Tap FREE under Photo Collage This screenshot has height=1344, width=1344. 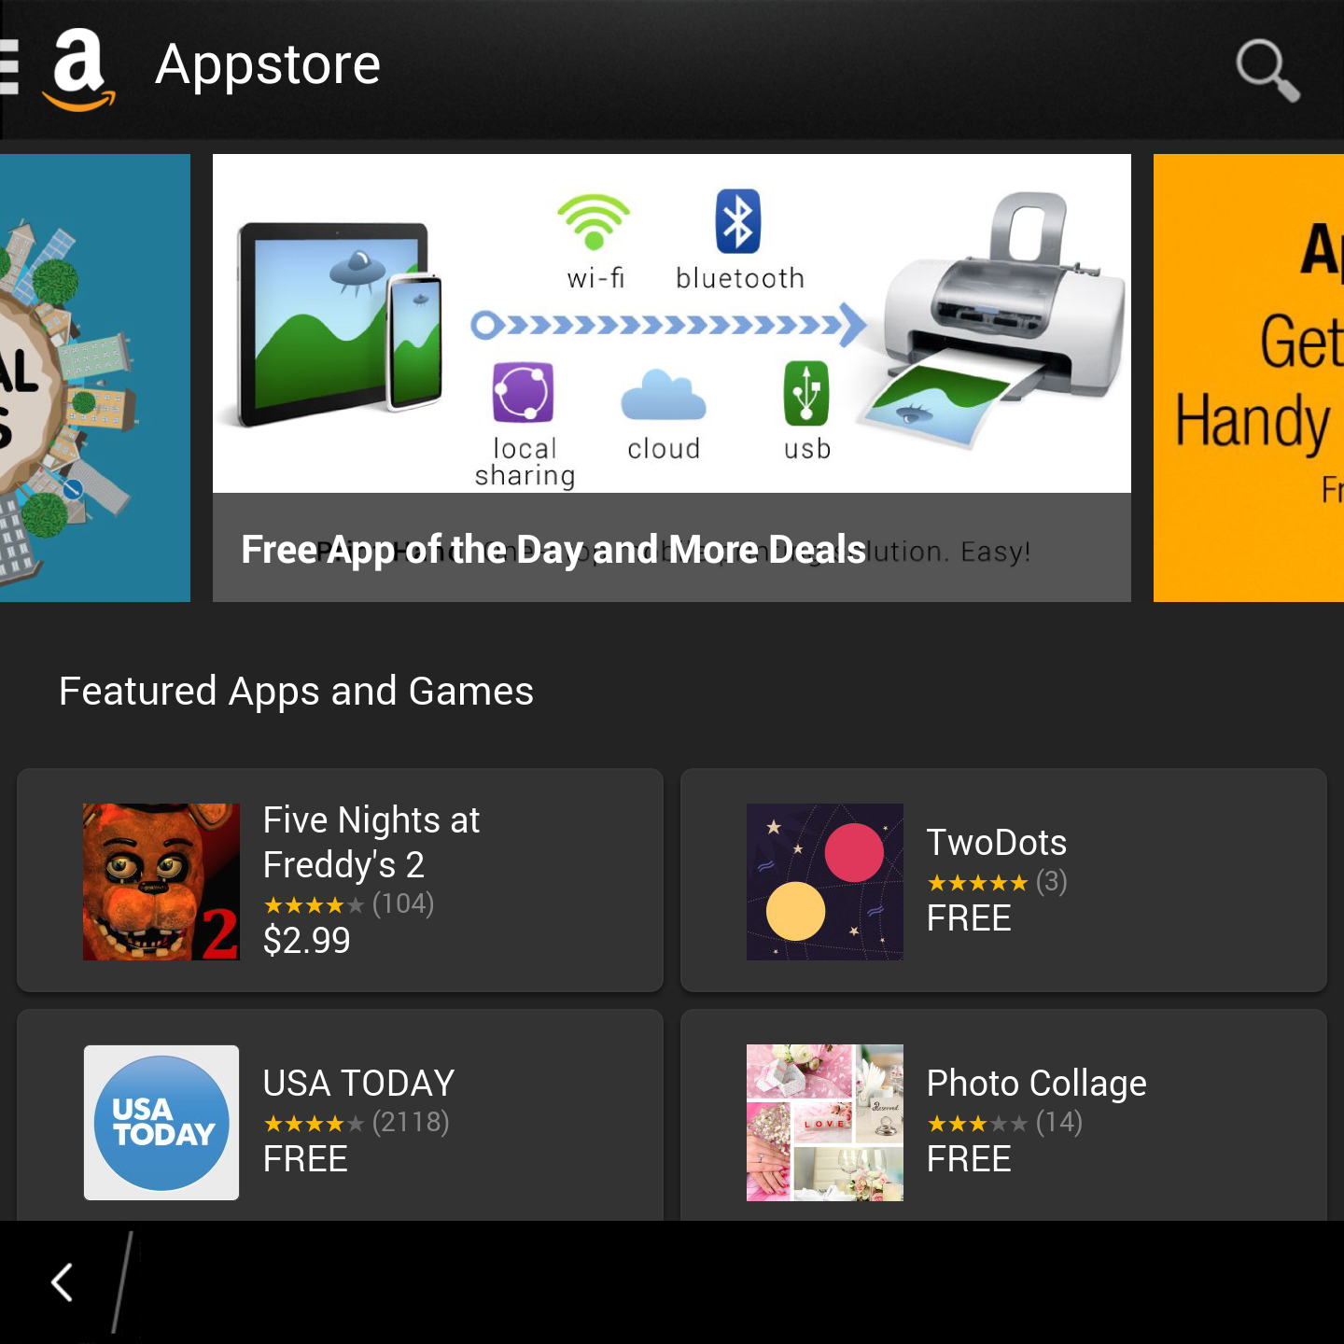click(x=969, y=1159)
